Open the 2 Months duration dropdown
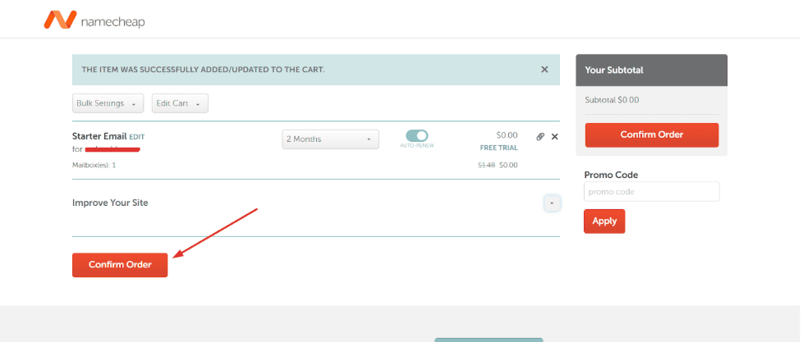Image resolution: width=803 pixels, height=342 pixels. (x=330, y=139)
